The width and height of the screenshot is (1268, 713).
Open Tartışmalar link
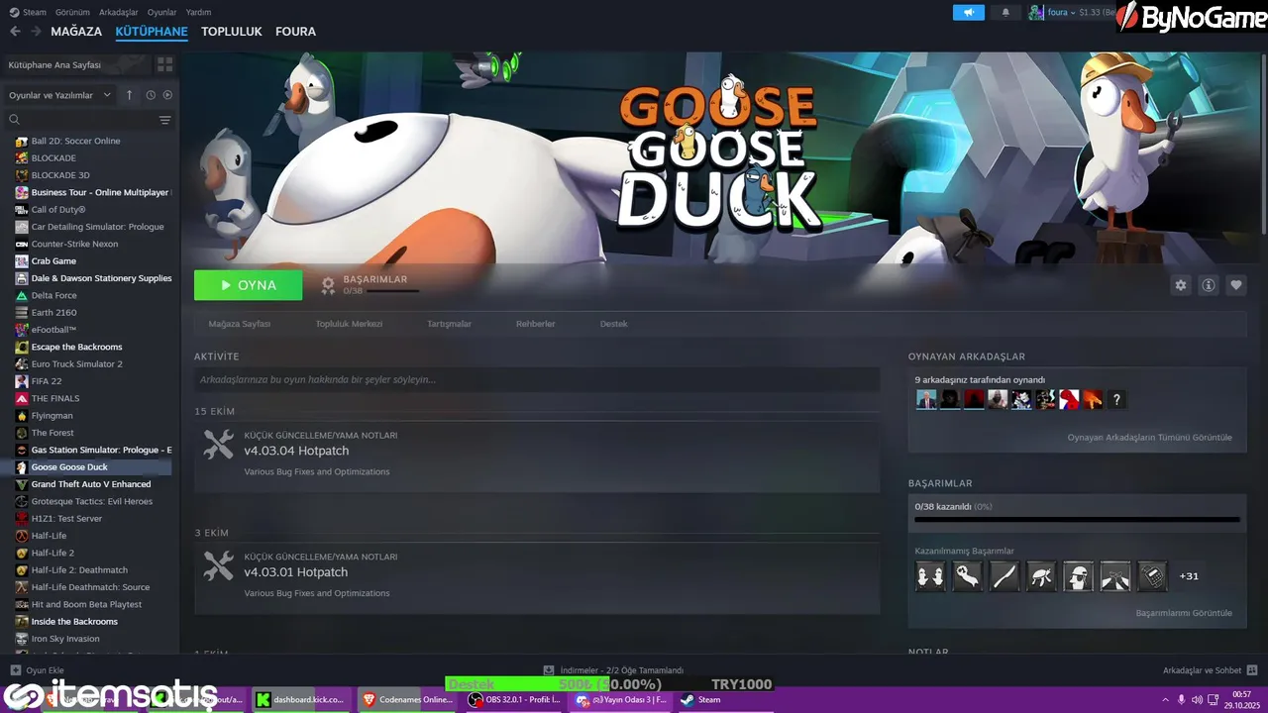449,324
